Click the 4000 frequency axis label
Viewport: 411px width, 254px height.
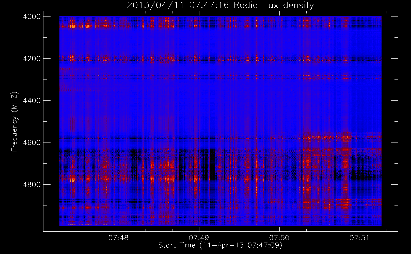coord(32,17)
